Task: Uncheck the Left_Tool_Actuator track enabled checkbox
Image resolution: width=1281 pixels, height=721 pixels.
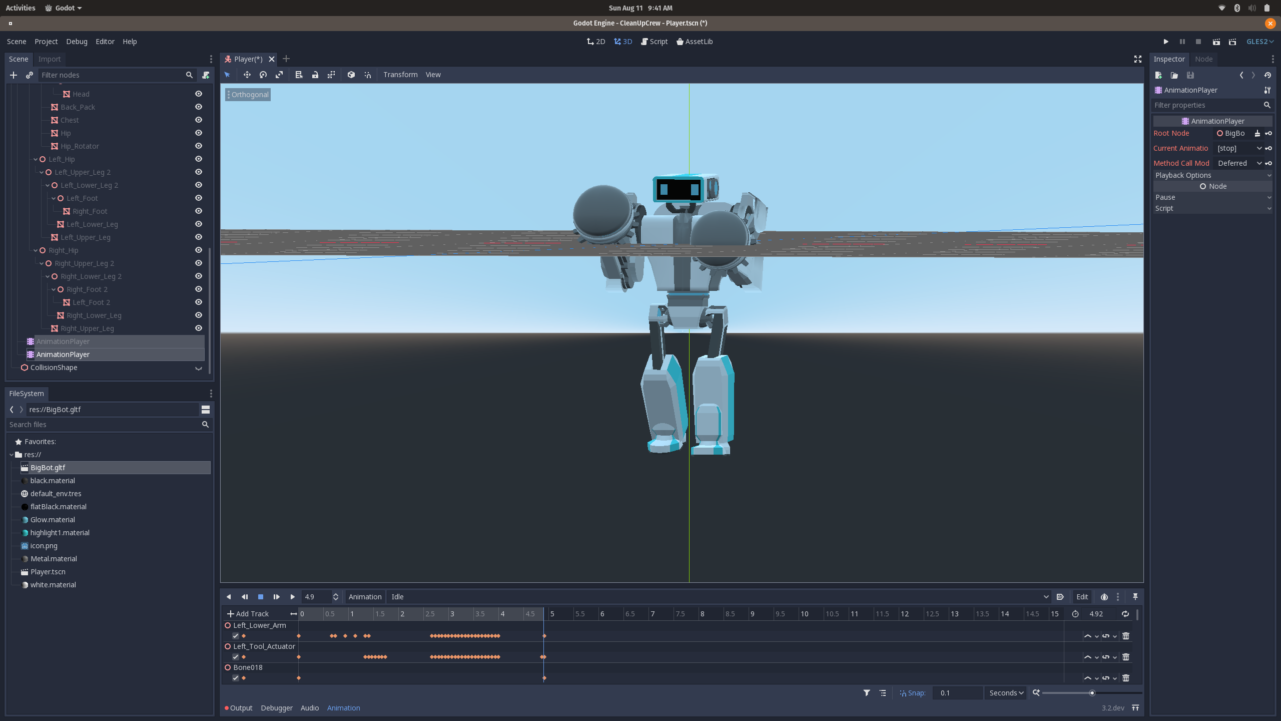Action: [x=236, y=657]
